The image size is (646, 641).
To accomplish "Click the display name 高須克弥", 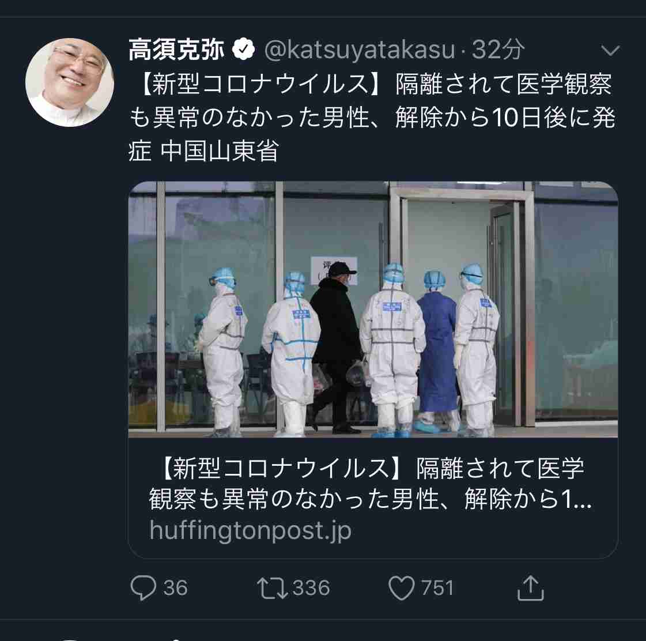I will pyautogui.click(x=177, y=50).
